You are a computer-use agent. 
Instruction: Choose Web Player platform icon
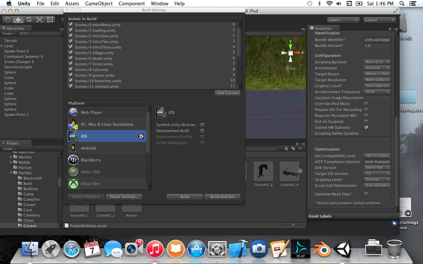tap(73, 113)
